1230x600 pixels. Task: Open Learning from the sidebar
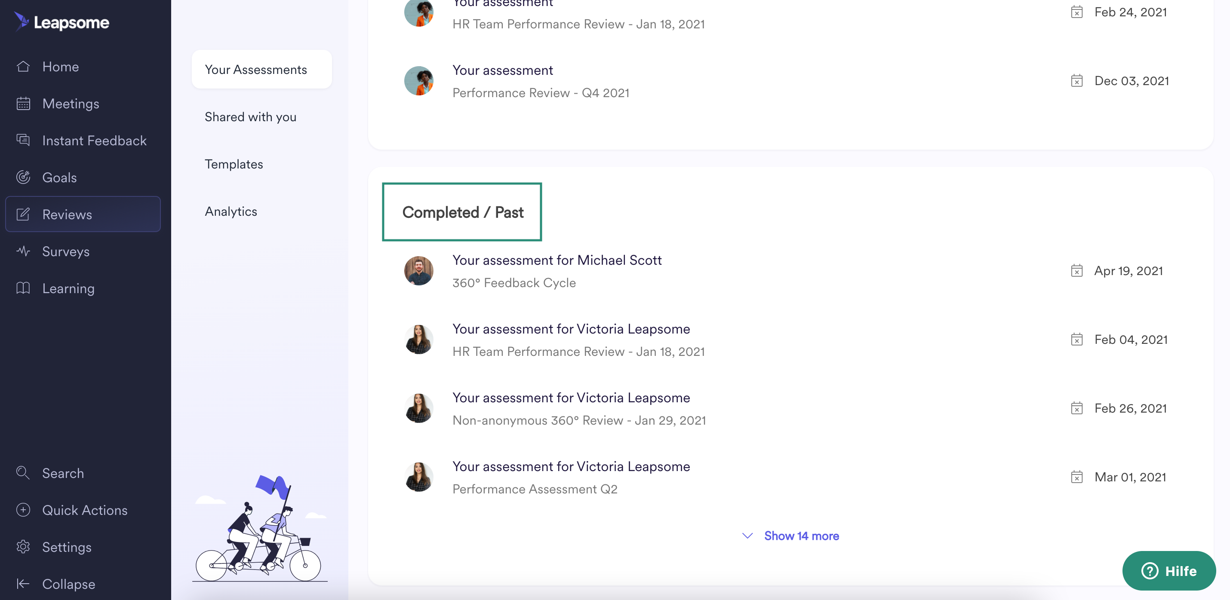tap(68, 288)
